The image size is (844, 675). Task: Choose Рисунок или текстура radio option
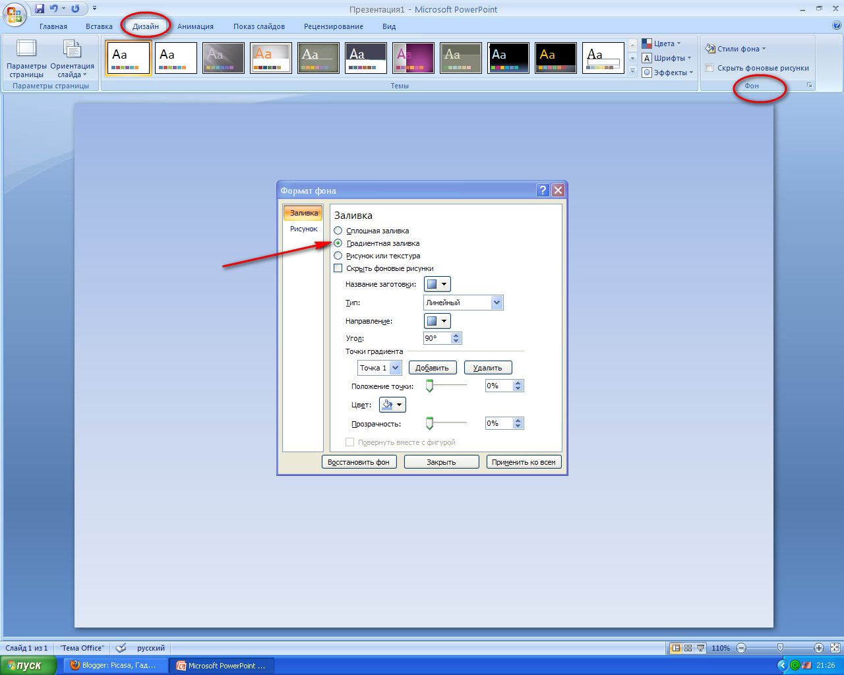click(338, 256)
